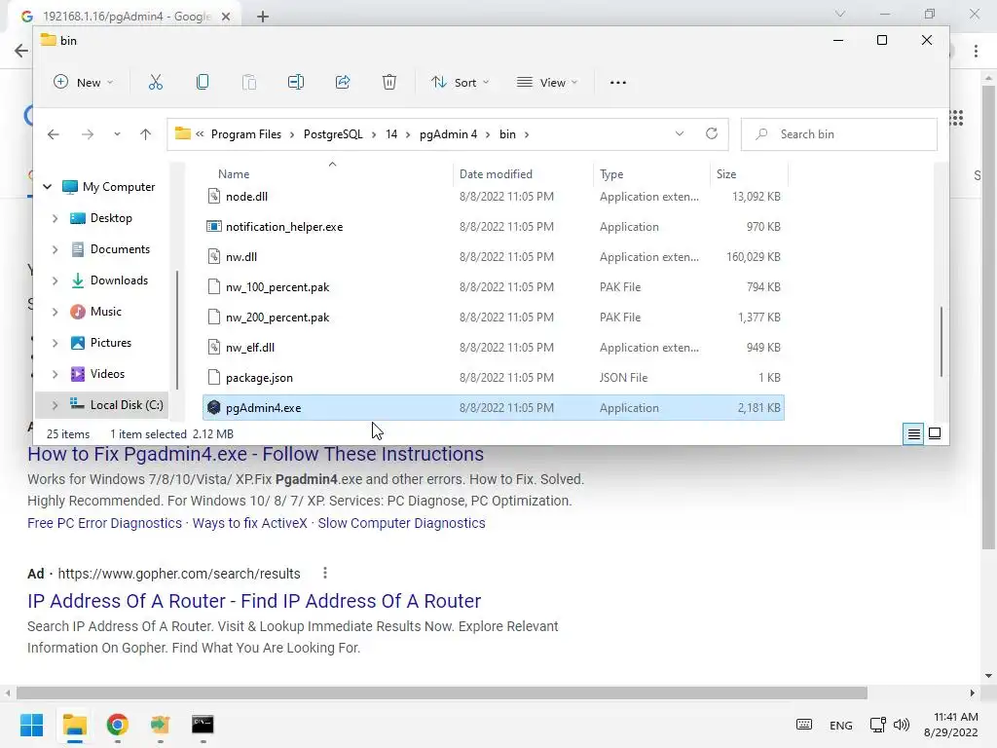Sort by Date modified column header
Screen dimensions: 997x748
[x=496, y=173]
